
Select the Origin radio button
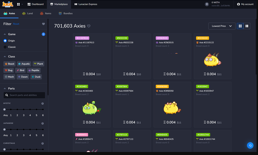pyautogui.click(x=5, y=41)
